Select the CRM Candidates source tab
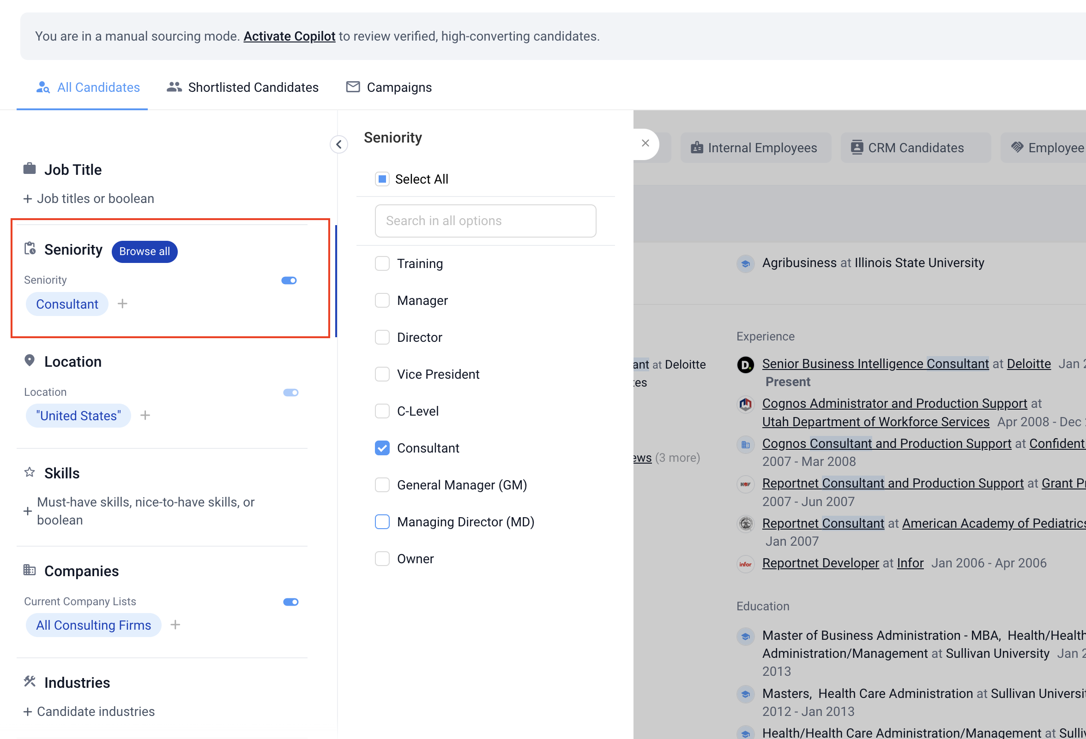 916,148
